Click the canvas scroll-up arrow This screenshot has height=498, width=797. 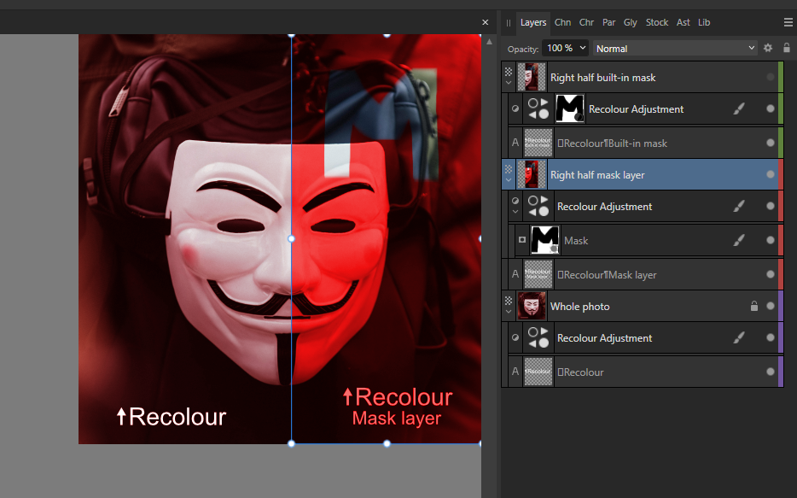pyautogui.click(x=489, y=42)
